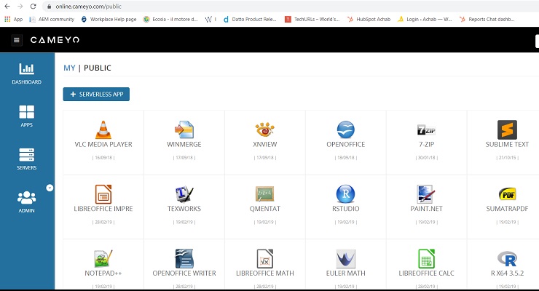Launch the RStudio app icon

point(345,194)
